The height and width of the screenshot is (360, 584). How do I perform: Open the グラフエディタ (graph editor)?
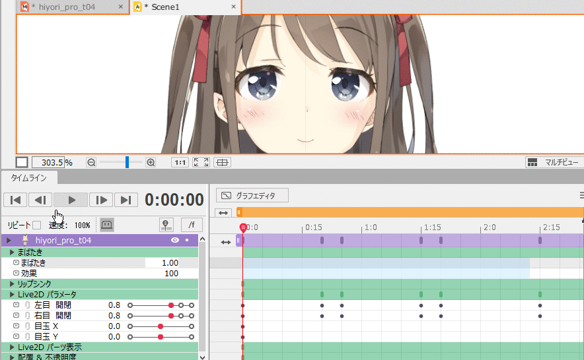[x=252, y=195]
